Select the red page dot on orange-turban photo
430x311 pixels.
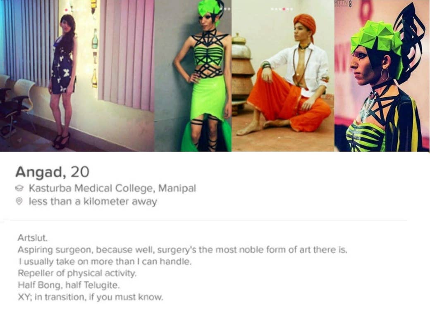(x=284, y=9)
